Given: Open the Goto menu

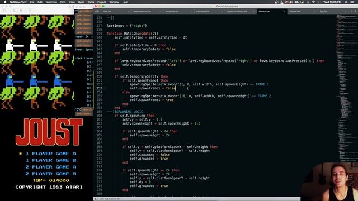Looking at the screenshot, I should click(x=81, y=2).
